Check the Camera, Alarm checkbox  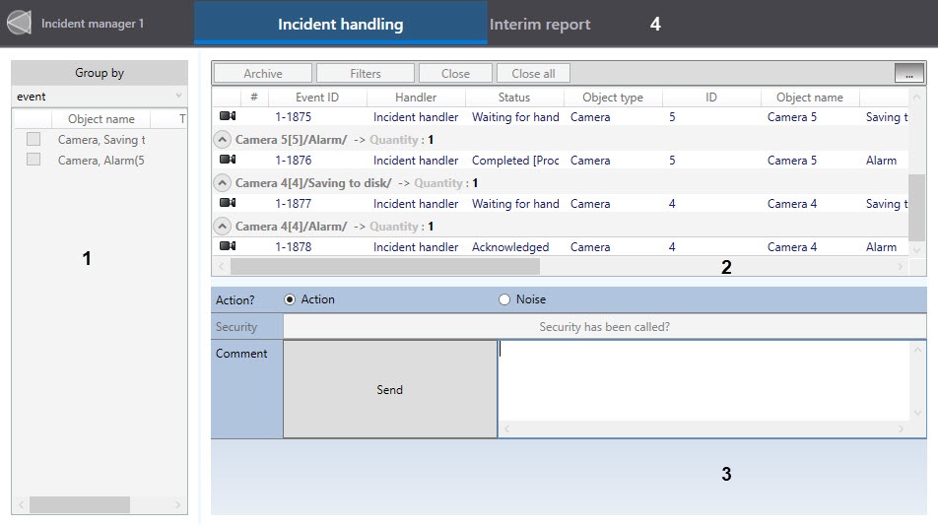click(x=33, y=160)
